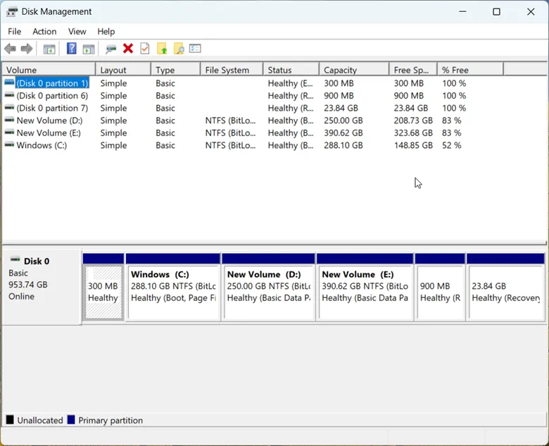
Task: Select the Windows (C:) partition block in Disk 0
Action: tap(173, 292)
